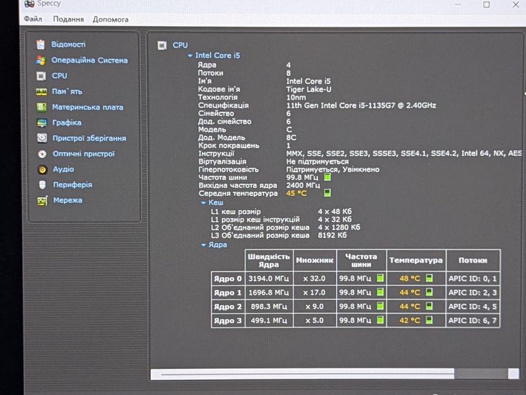Click the 1696.8 МГц core speed cell
This screenshot has width=526, height=395.
point(269,292)
